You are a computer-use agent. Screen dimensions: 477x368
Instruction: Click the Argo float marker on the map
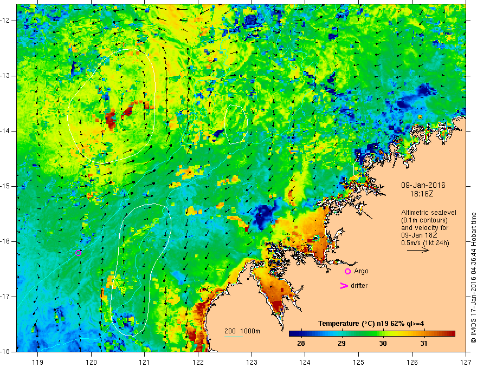coord(78,253)
